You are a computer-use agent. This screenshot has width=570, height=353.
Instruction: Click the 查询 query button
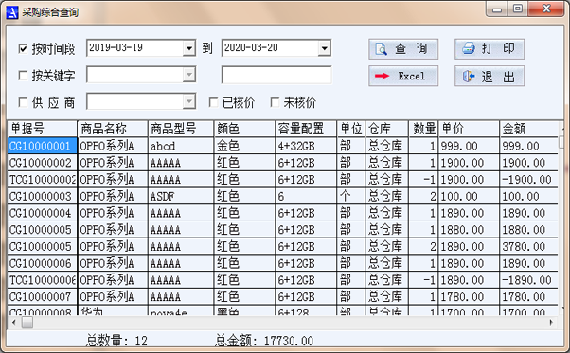click(403, 49)
